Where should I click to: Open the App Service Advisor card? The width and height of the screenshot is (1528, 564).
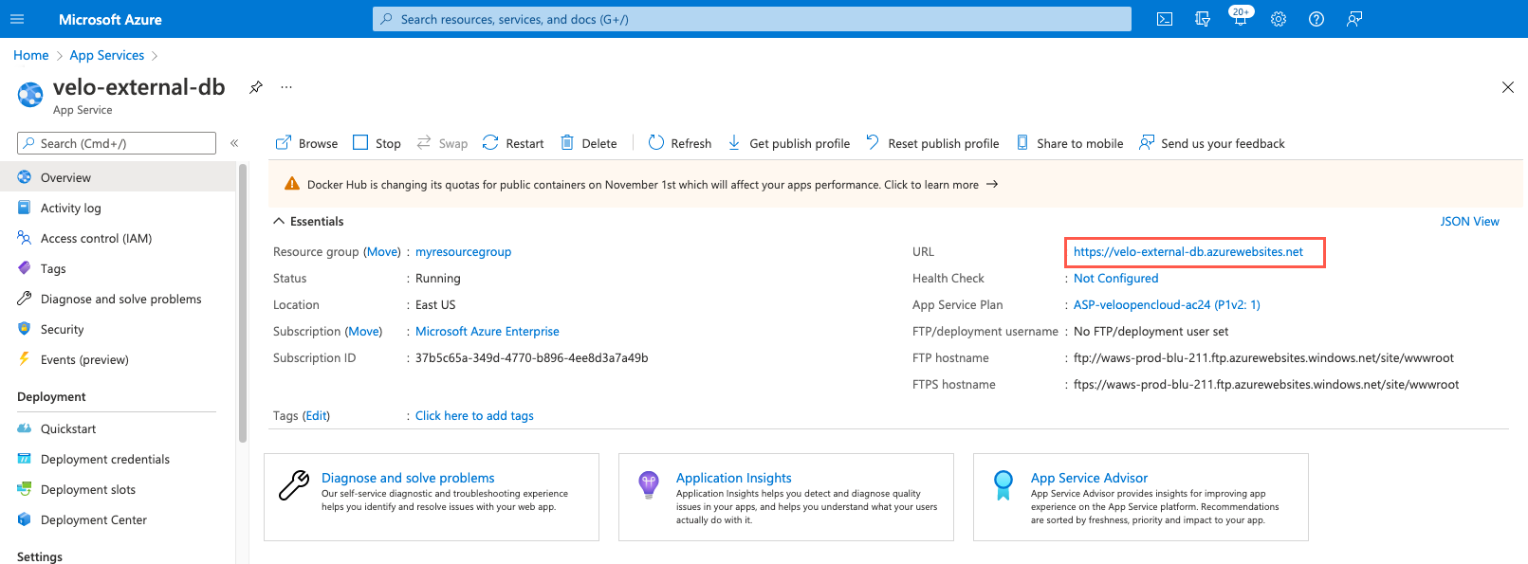pos(1141,497)
